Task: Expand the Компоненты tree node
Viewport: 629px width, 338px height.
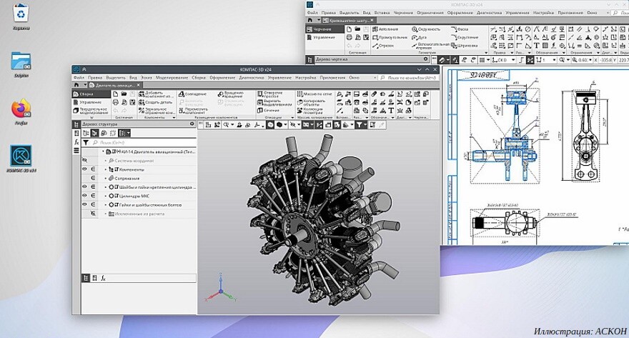Action: 105,169
